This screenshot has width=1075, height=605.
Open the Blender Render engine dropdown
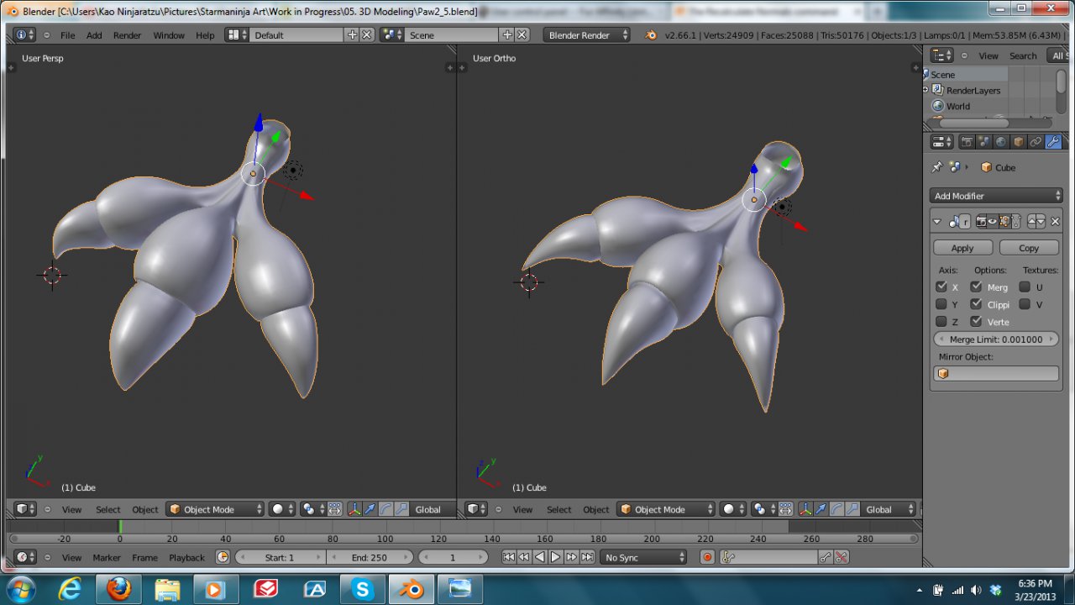click(x=587, y=35)
